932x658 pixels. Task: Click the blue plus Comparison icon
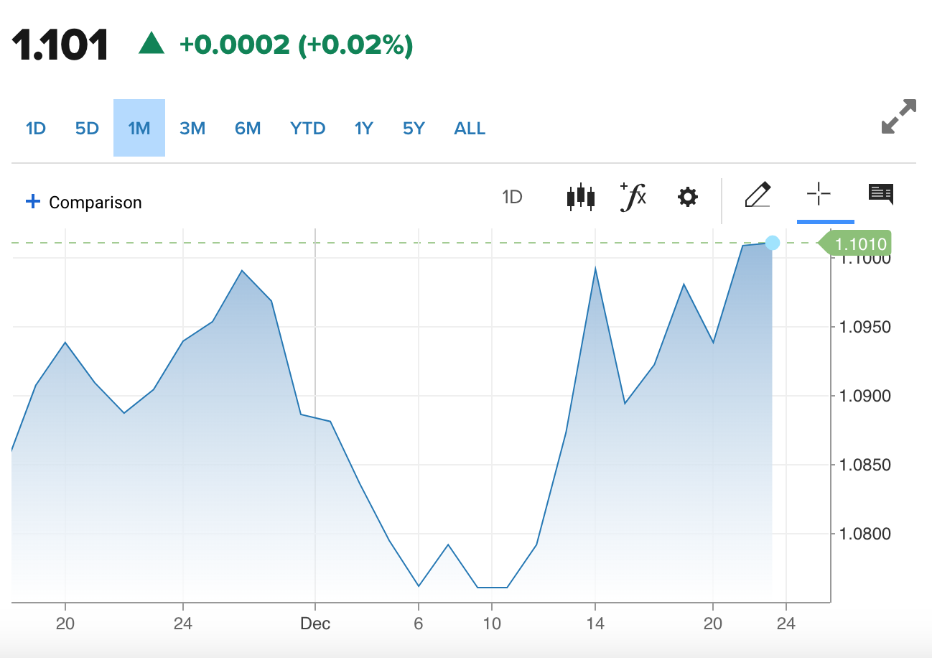point(32,202)
